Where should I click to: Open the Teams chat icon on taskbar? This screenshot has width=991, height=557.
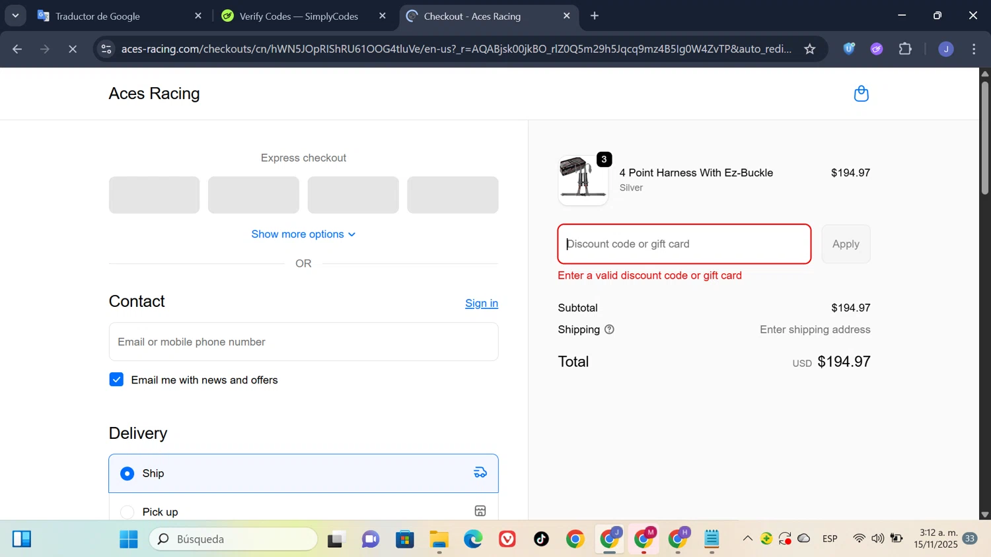[x=371, y=539]
